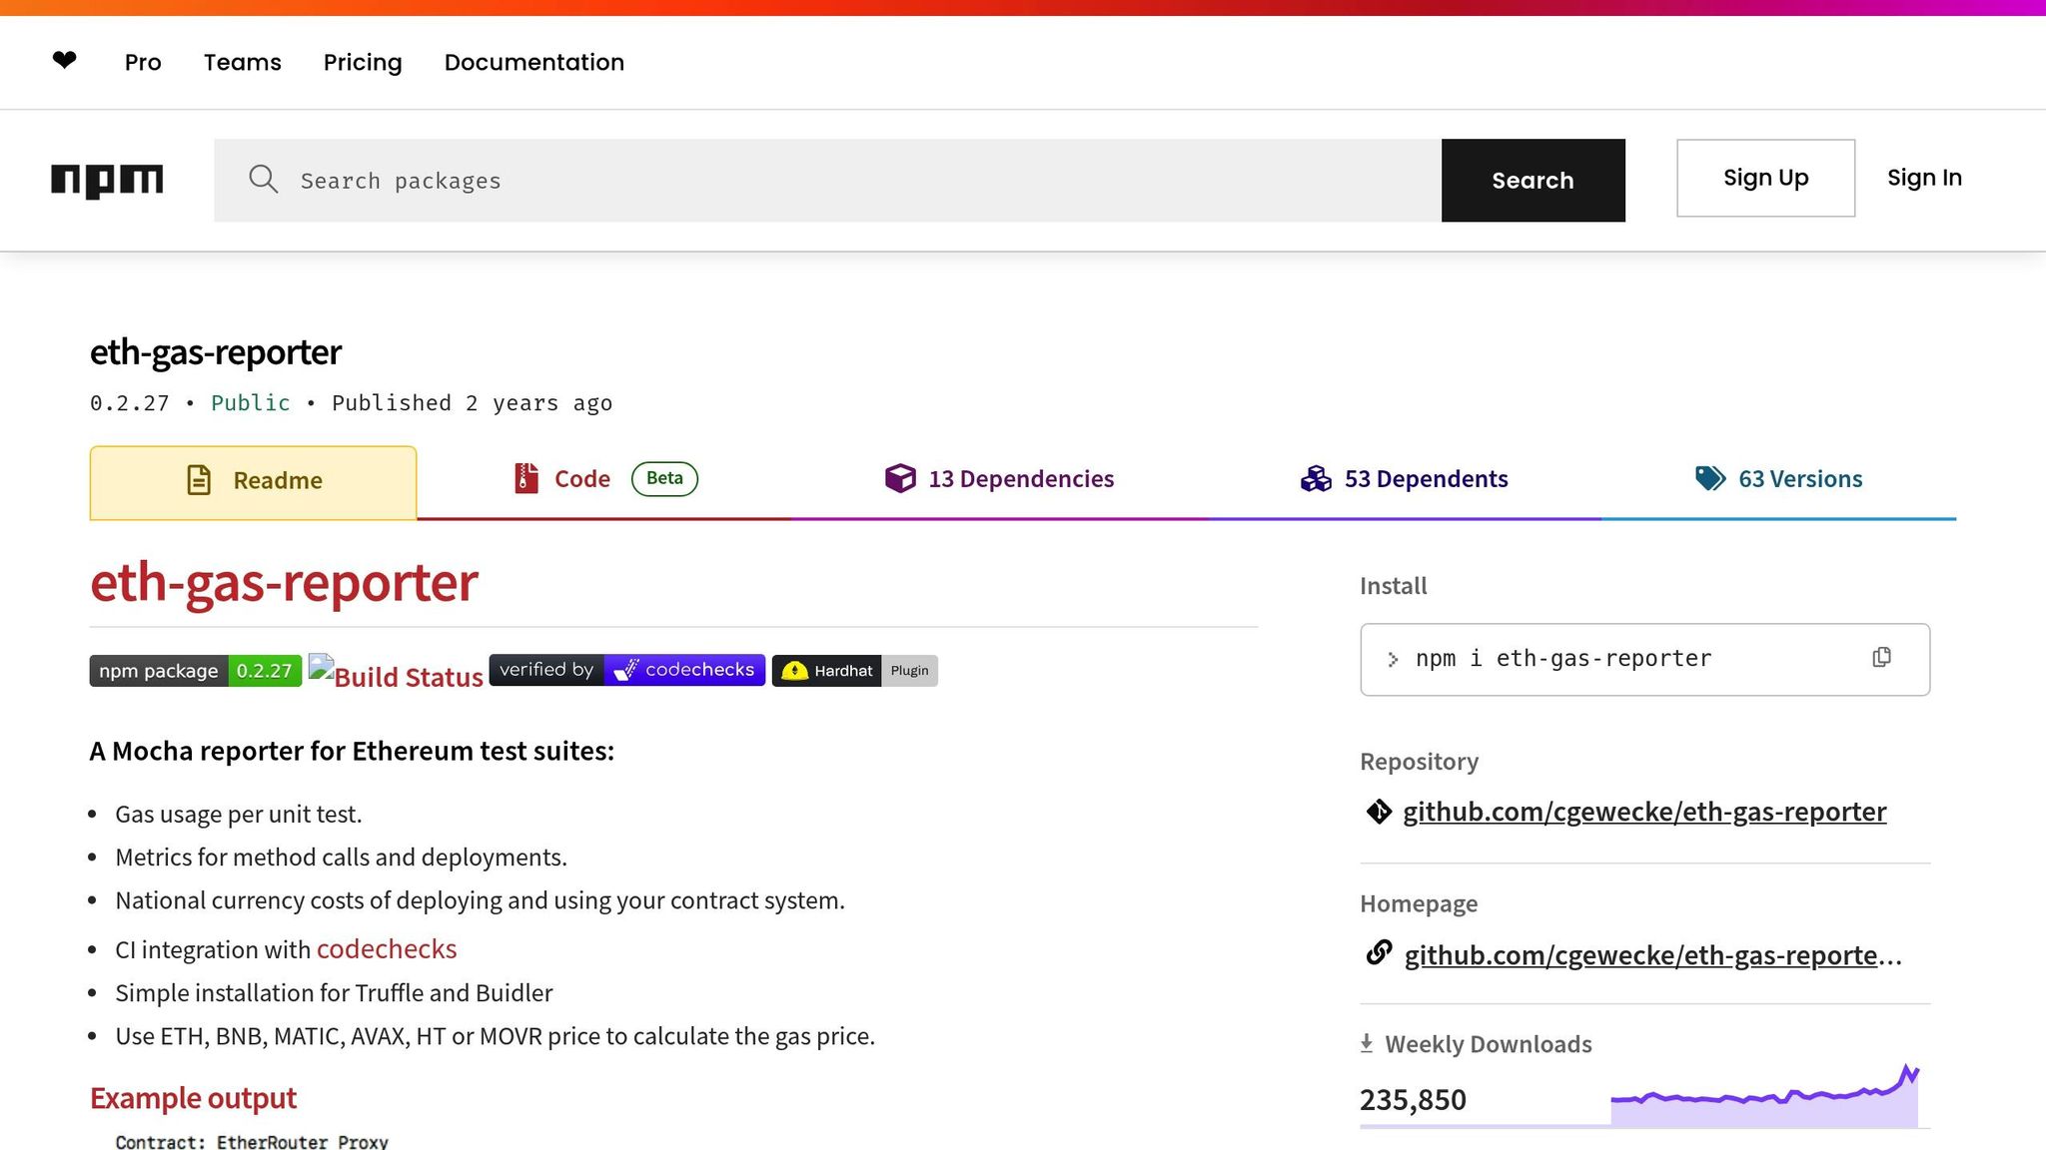Click the '235,850' weekly downloads count
The image size is (2046, 1150).
coord(1413,1100)
